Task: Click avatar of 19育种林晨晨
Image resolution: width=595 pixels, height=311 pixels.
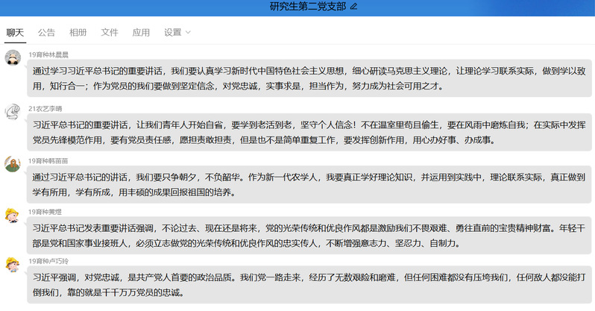Action: point(13,57)
